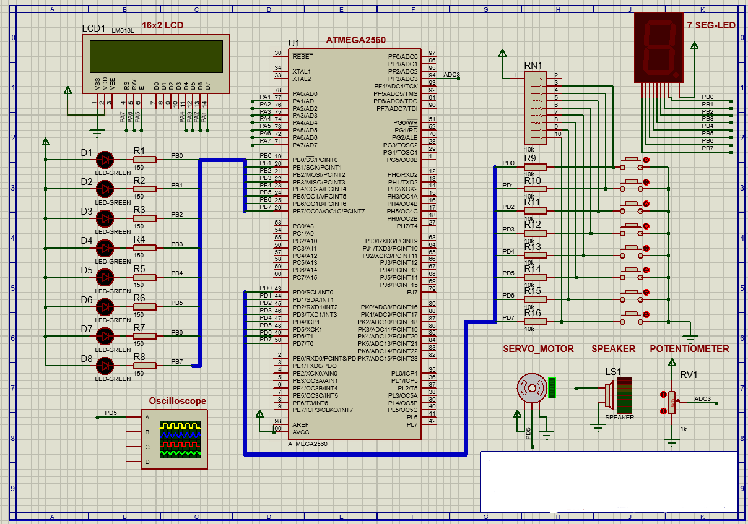Select the D4 green LED symbol
This screenshot has width=748, height=524.
tap(106, 247)
